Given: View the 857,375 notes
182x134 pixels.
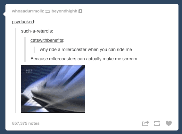Looking at the screenshot, I should pyautogui.click(x=26, y=123).
